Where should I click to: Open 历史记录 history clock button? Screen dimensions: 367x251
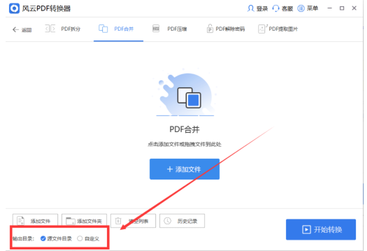(182, 221)
